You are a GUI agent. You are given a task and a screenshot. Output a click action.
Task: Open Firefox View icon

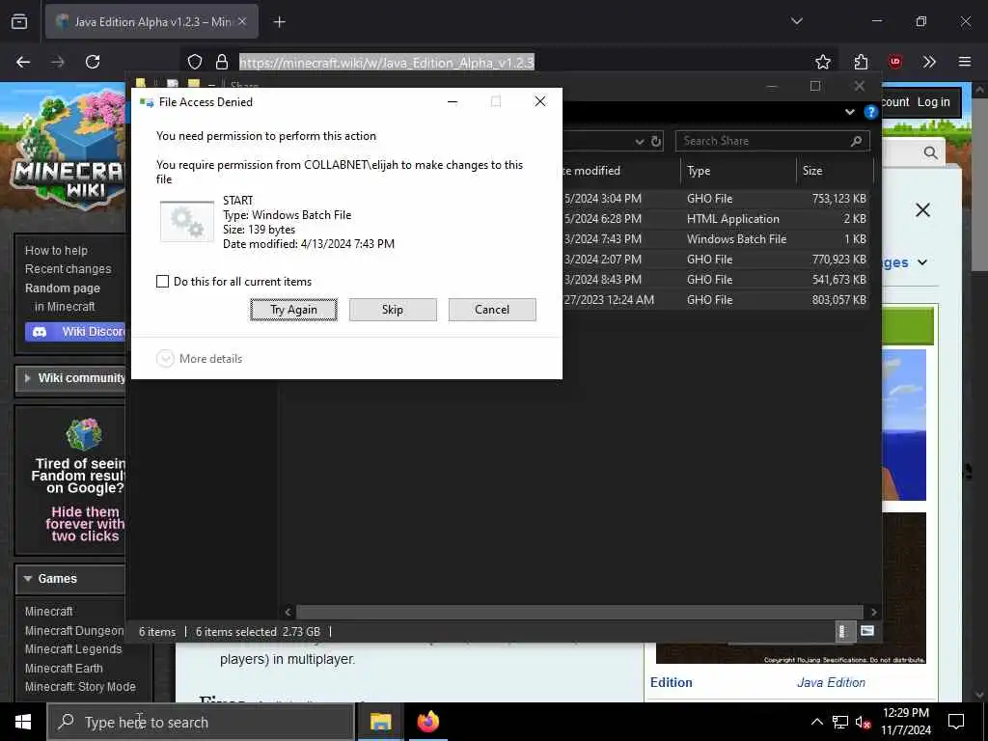click(19, 21)
